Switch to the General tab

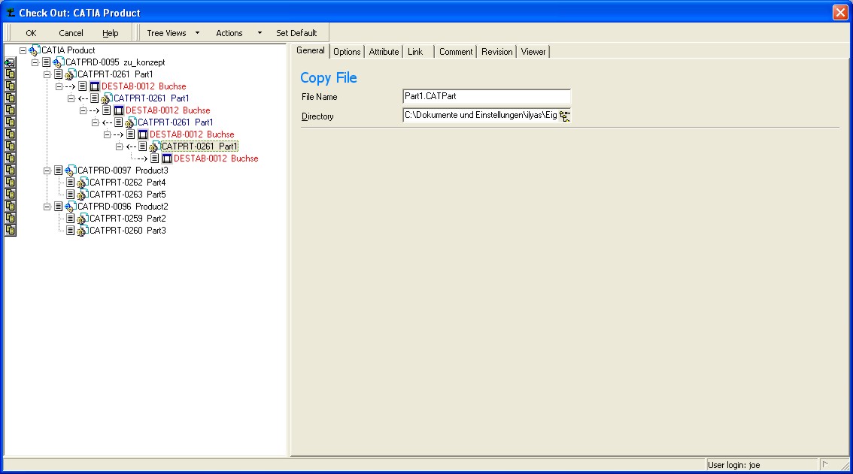pyautogui.click(x=311, y=50)
